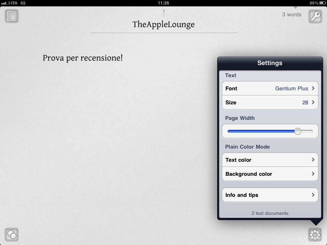The image size is (327, 245).
Task: Tap the 'Page Width' section header
Action: pos(240,118)
